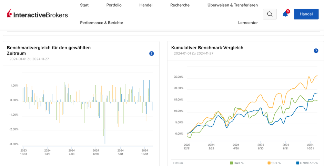Open the Start menu item
The width and height of the screenshot is (324, 166).
click(84, 5)
